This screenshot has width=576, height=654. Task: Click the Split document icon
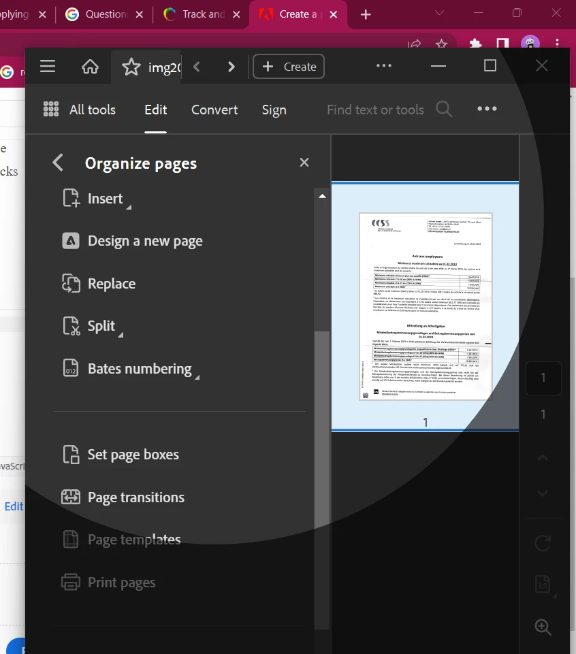click(71, 326)
